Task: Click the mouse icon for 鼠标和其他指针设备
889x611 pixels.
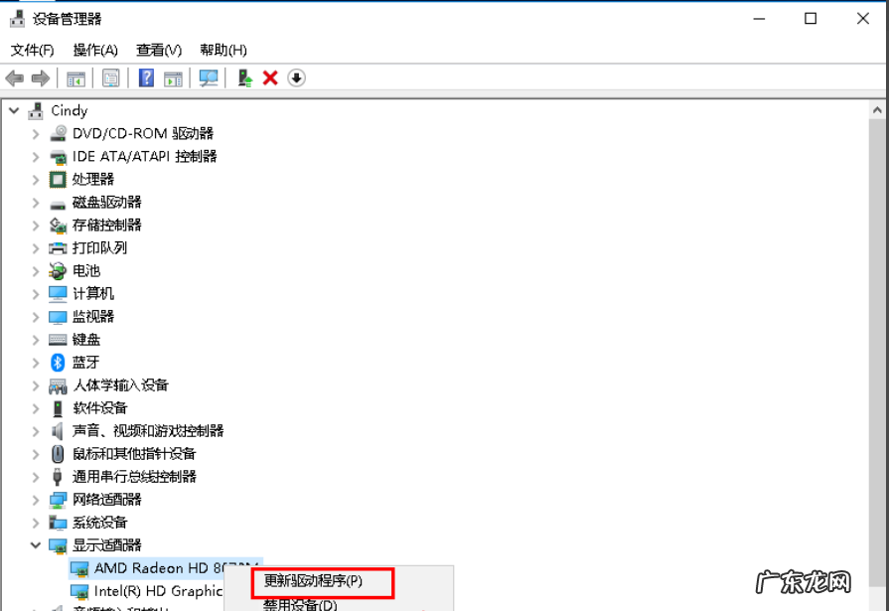Action: point(58,454)
